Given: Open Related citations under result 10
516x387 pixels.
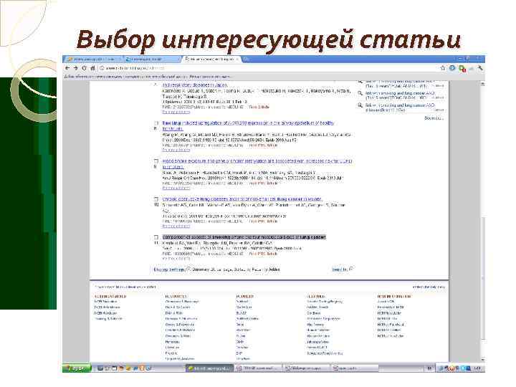Looking at the screenshot, I should tap(176, 226).
